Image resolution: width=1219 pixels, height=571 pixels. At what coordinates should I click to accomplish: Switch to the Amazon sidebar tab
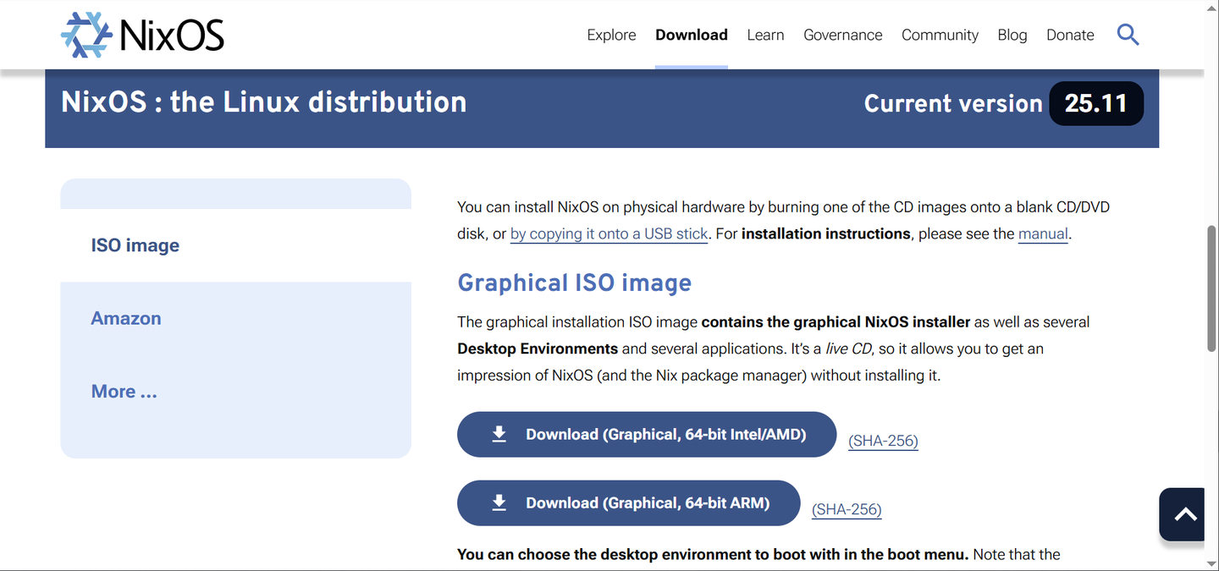point(235,318)
